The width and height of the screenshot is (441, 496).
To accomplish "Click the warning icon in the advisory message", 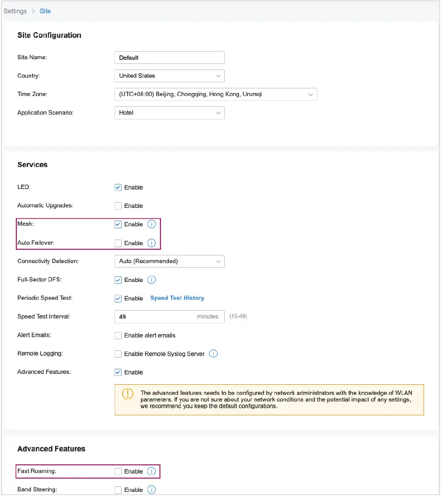I will [128, 393].
